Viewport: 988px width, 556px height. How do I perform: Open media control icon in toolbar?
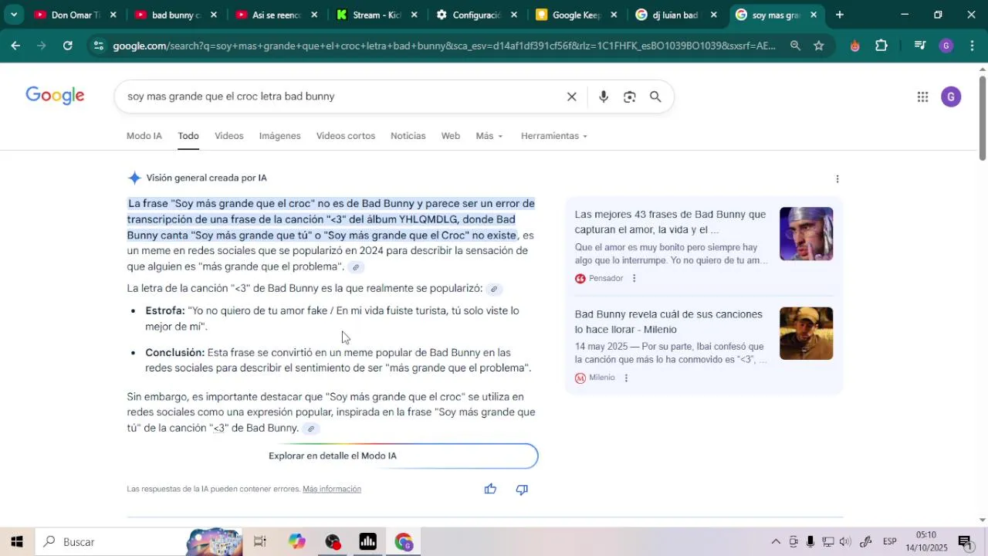(919, 46)
